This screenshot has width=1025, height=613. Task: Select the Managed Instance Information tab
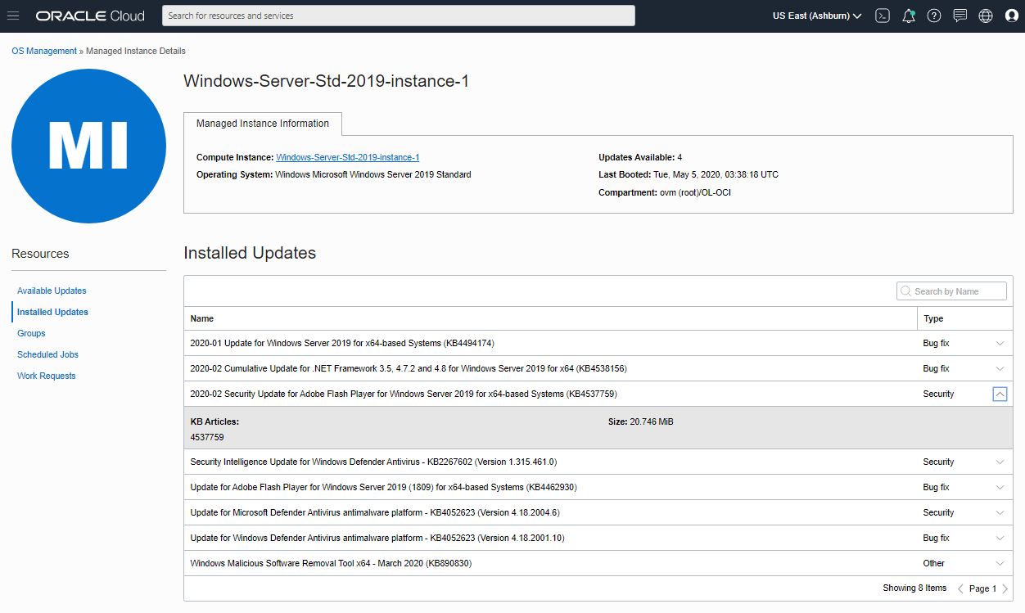pyautogui.click(x=262, y=124)
